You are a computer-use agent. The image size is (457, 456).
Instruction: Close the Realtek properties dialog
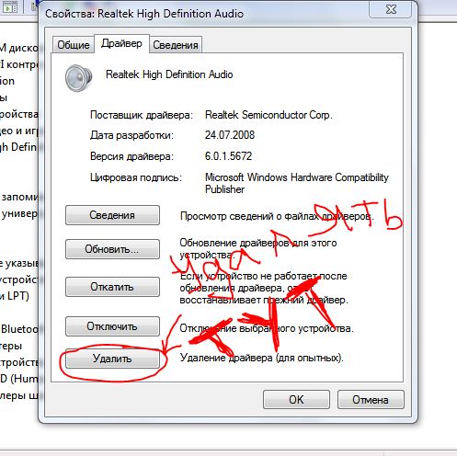coord(391,9)
